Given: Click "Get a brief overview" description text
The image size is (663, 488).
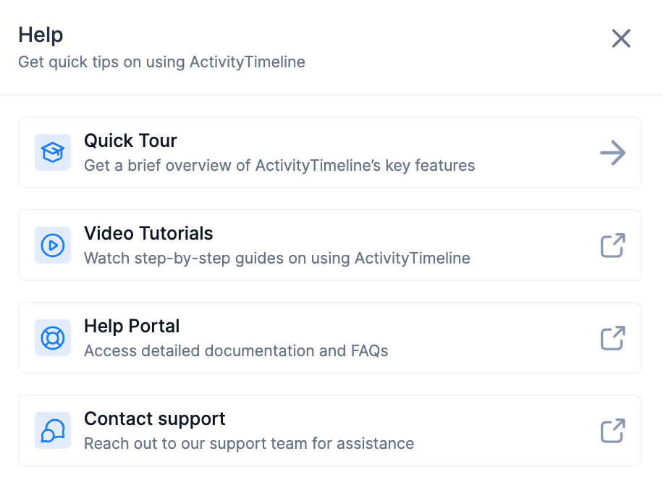Looking at the screenshot, I should pyautogui.click(x=279, y=165).
